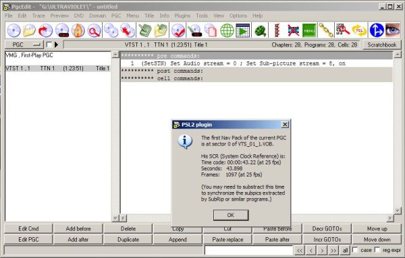Click the yellow TCL arrows icon
Image resolution: width=405 pixels, height=258 pixels.
359,30
